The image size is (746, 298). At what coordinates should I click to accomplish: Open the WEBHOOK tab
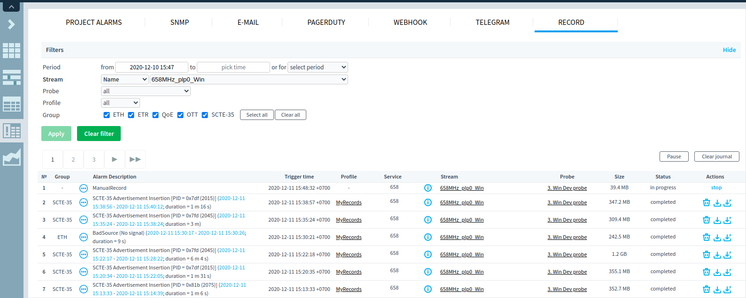tap(410, 22)
